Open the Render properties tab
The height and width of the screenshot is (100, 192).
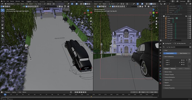pyautogui.click(x=160, y=47)
